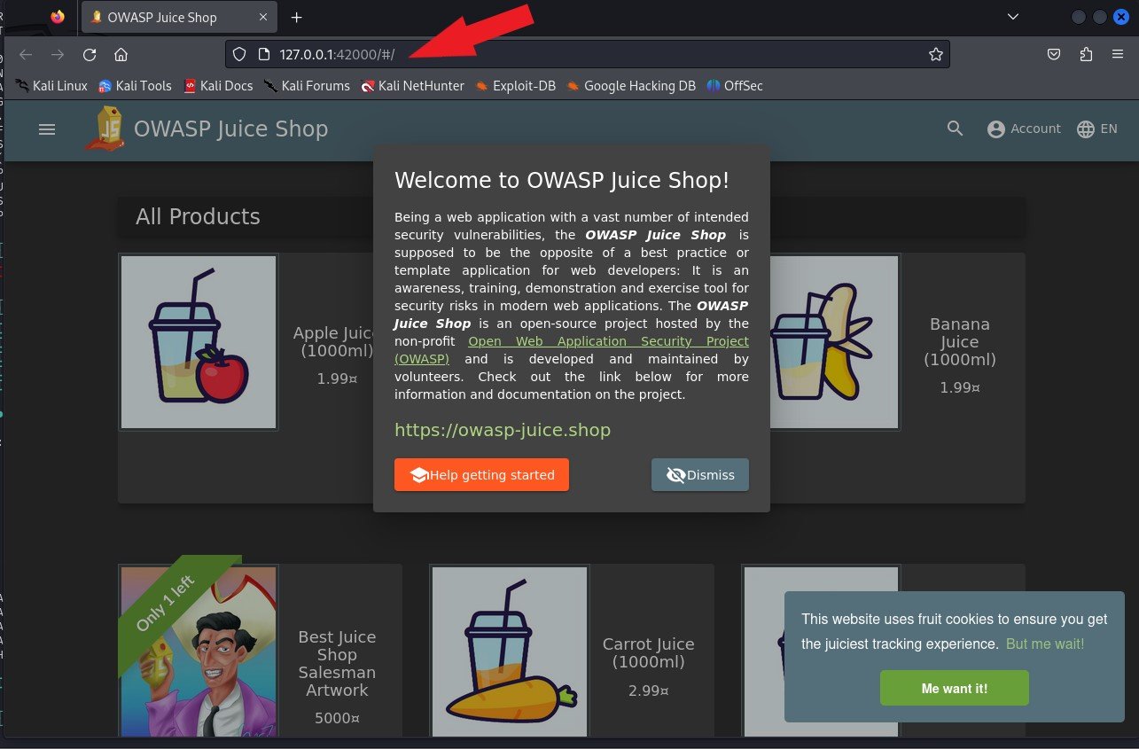Open the OffSec bookmark
1139x749 pixels.
735,86
